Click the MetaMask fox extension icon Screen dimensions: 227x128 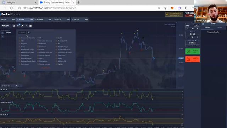(172, 8)
